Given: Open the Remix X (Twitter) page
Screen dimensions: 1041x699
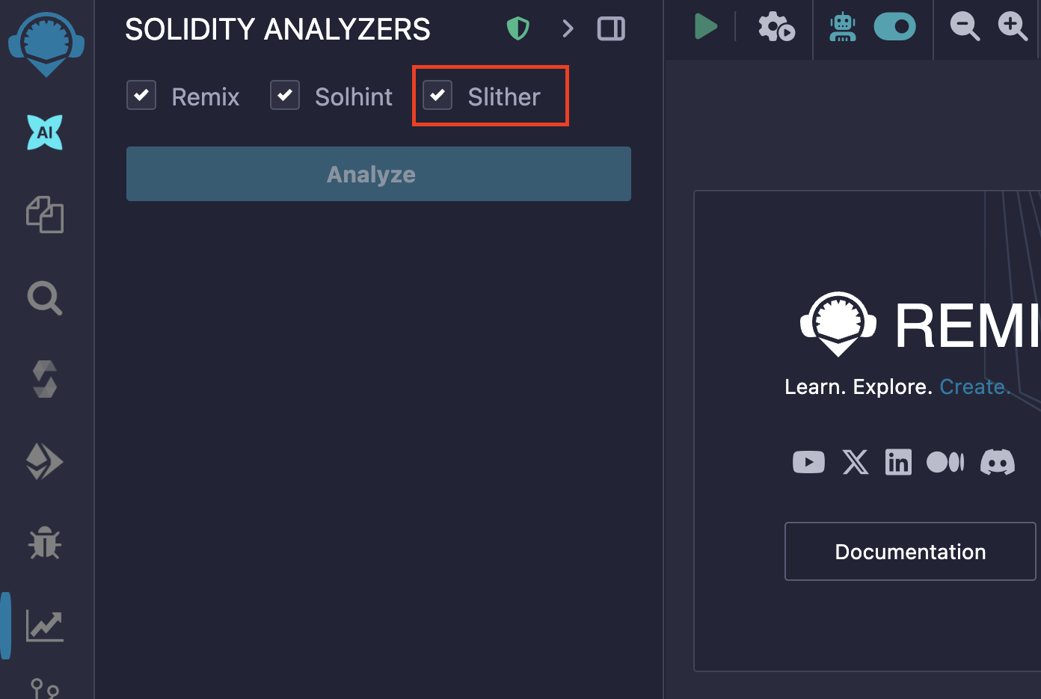Looking at the screenshot, I should [x=856, y=462].
